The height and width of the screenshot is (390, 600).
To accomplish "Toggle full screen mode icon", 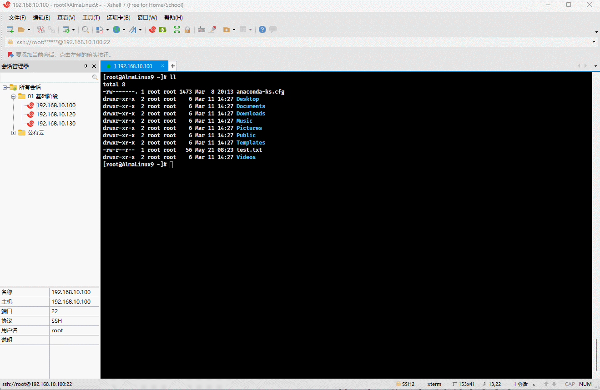I will [x=177, y=30].
